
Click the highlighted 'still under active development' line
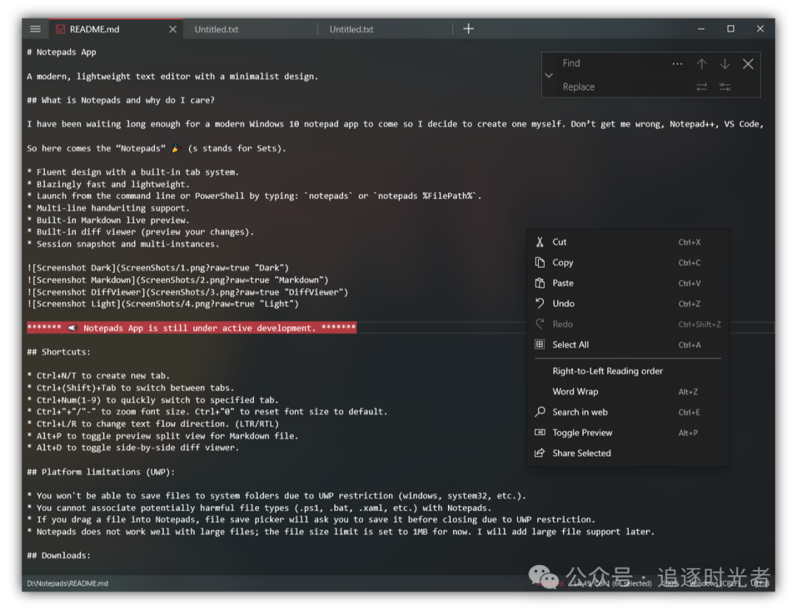click(192, 328)
